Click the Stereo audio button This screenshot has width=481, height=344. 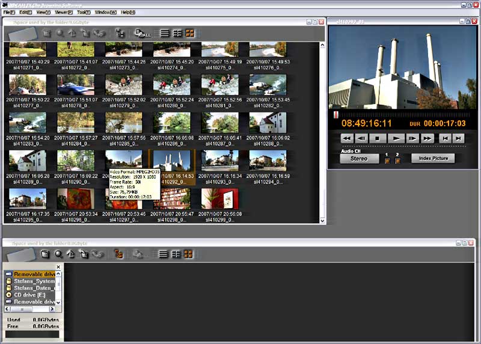pyautogui.click(x=359, y=159)
